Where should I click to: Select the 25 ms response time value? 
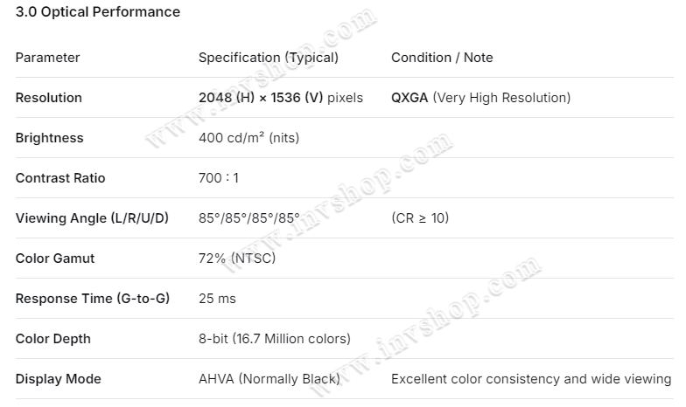pos(217,299)
